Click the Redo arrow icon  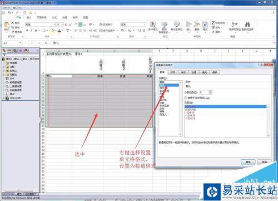coord(17,13)
